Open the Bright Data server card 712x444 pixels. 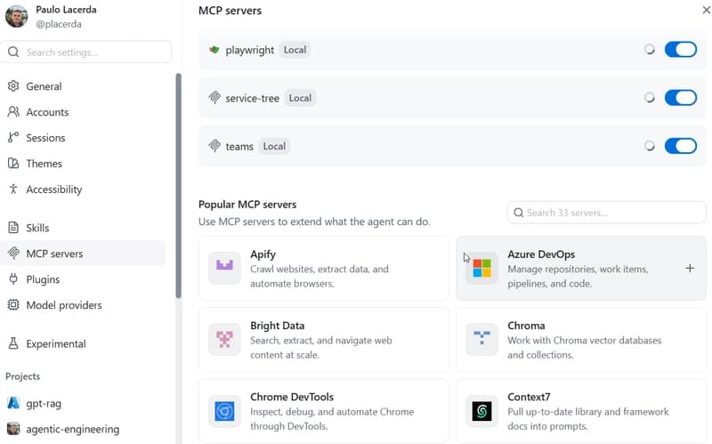pyautogui.click(x=324, y=340)
